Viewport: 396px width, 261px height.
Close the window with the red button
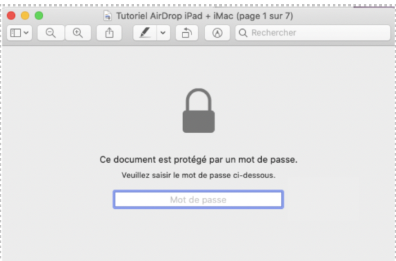point(11,15)
